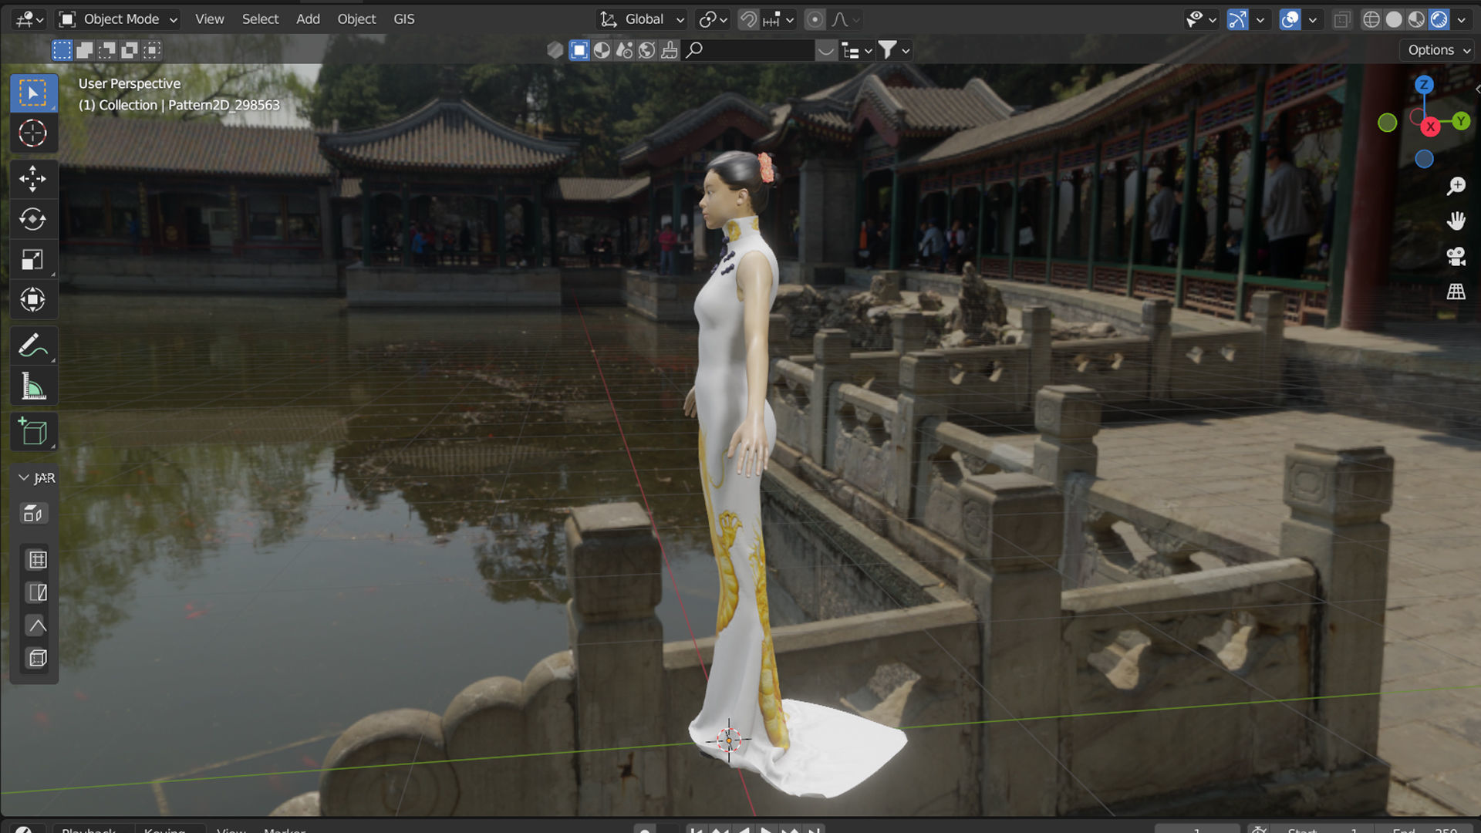
Task: Toggle proportional editing icon
Action: (x=815, y=19)
